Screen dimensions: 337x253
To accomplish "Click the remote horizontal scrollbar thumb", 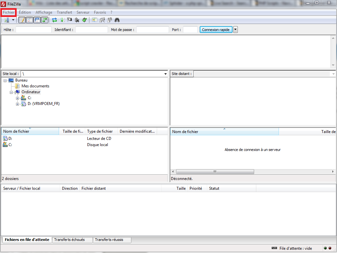I will pyautogui.click(x=215, y=171).
